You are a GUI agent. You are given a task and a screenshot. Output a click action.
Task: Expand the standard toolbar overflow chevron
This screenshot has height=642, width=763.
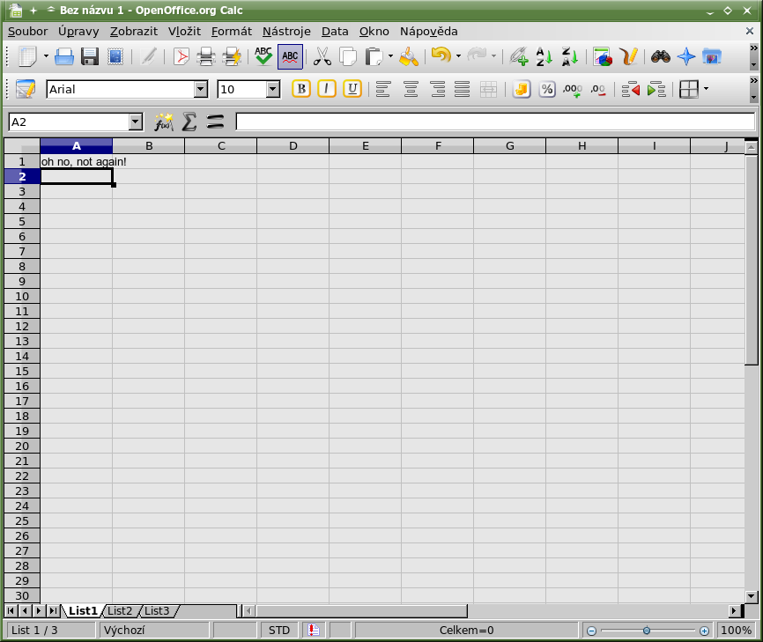pos(754,48)
